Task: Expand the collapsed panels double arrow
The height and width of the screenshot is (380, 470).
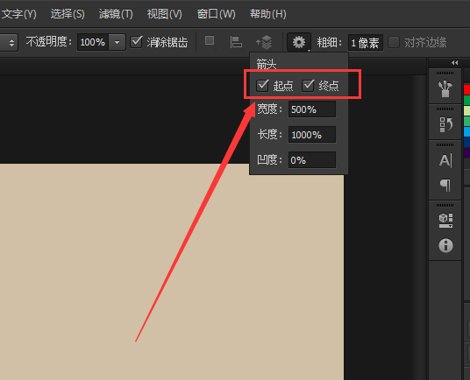Action: pyautogui.click(x=454, y=62)
